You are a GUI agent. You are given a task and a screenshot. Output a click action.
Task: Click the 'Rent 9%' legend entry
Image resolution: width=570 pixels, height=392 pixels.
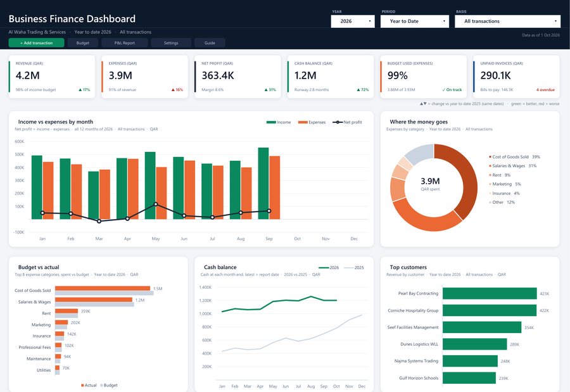tap(500, 175)
